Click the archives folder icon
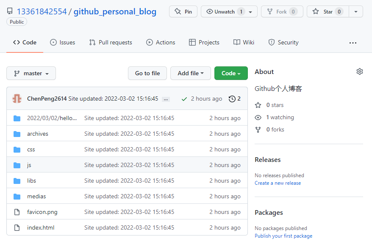 point(17,134)
